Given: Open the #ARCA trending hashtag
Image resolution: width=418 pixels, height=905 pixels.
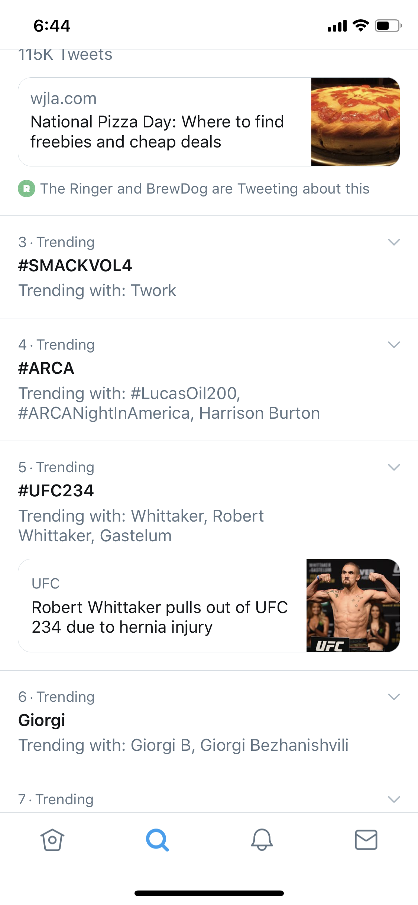Looking at the screenshot, I should pyautogui.click(x=46, y=368).
